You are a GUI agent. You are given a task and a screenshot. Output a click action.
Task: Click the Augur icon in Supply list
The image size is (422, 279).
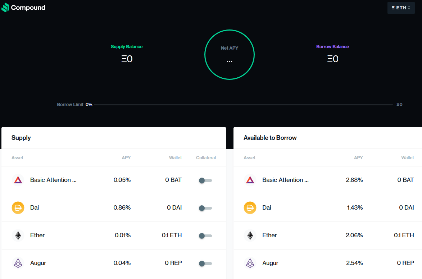(x=18, y=263)
